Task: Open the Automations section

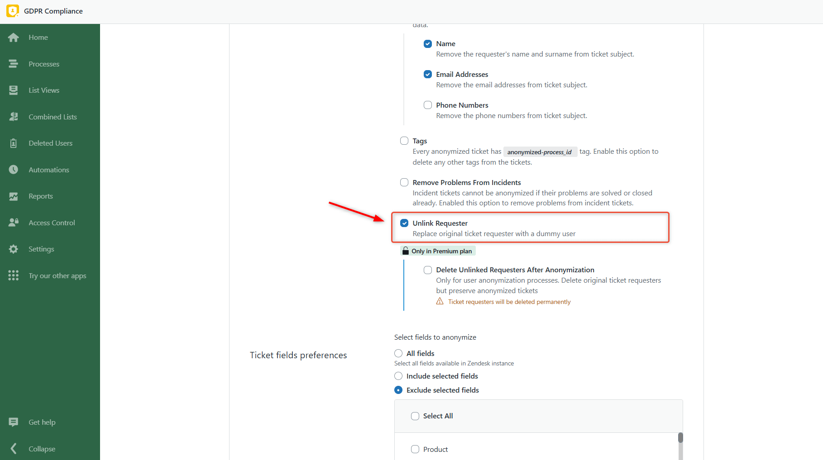Action: point(48,170)
